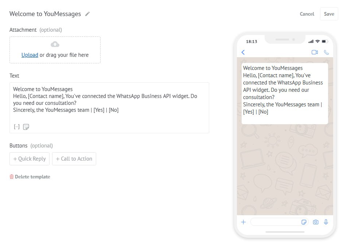Tap the camera icon in phone preview
This screenshot has width=347, height=248.
[x=316, y=222]
